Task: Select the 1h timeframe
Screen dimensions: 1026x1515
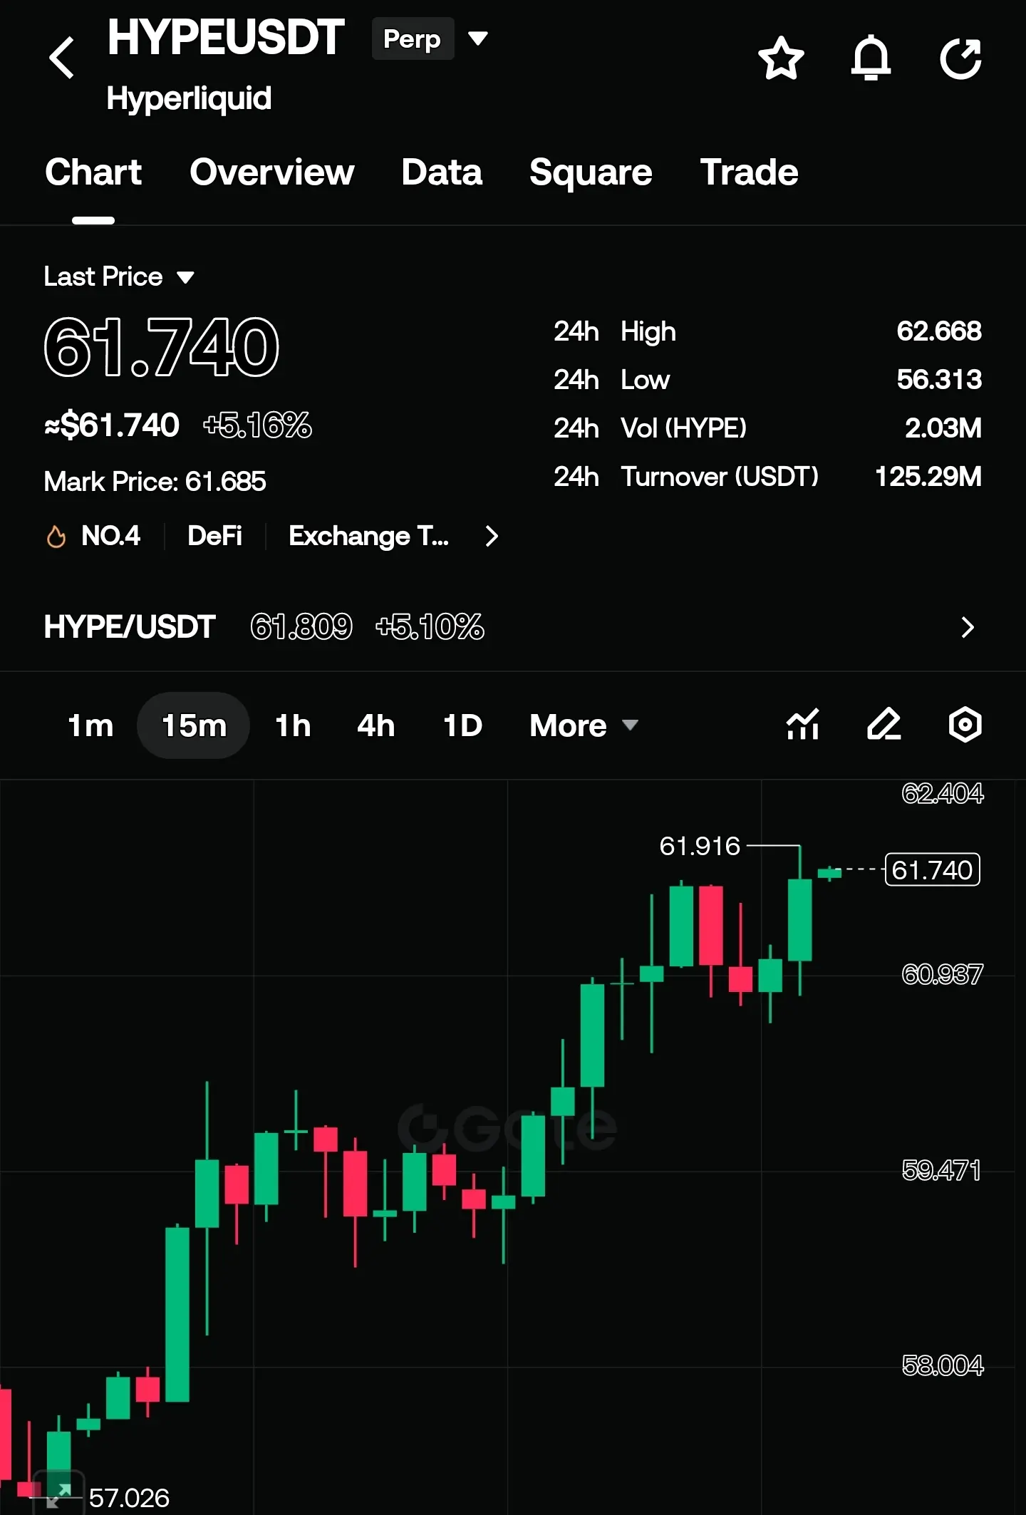Action: coord(293,725)
